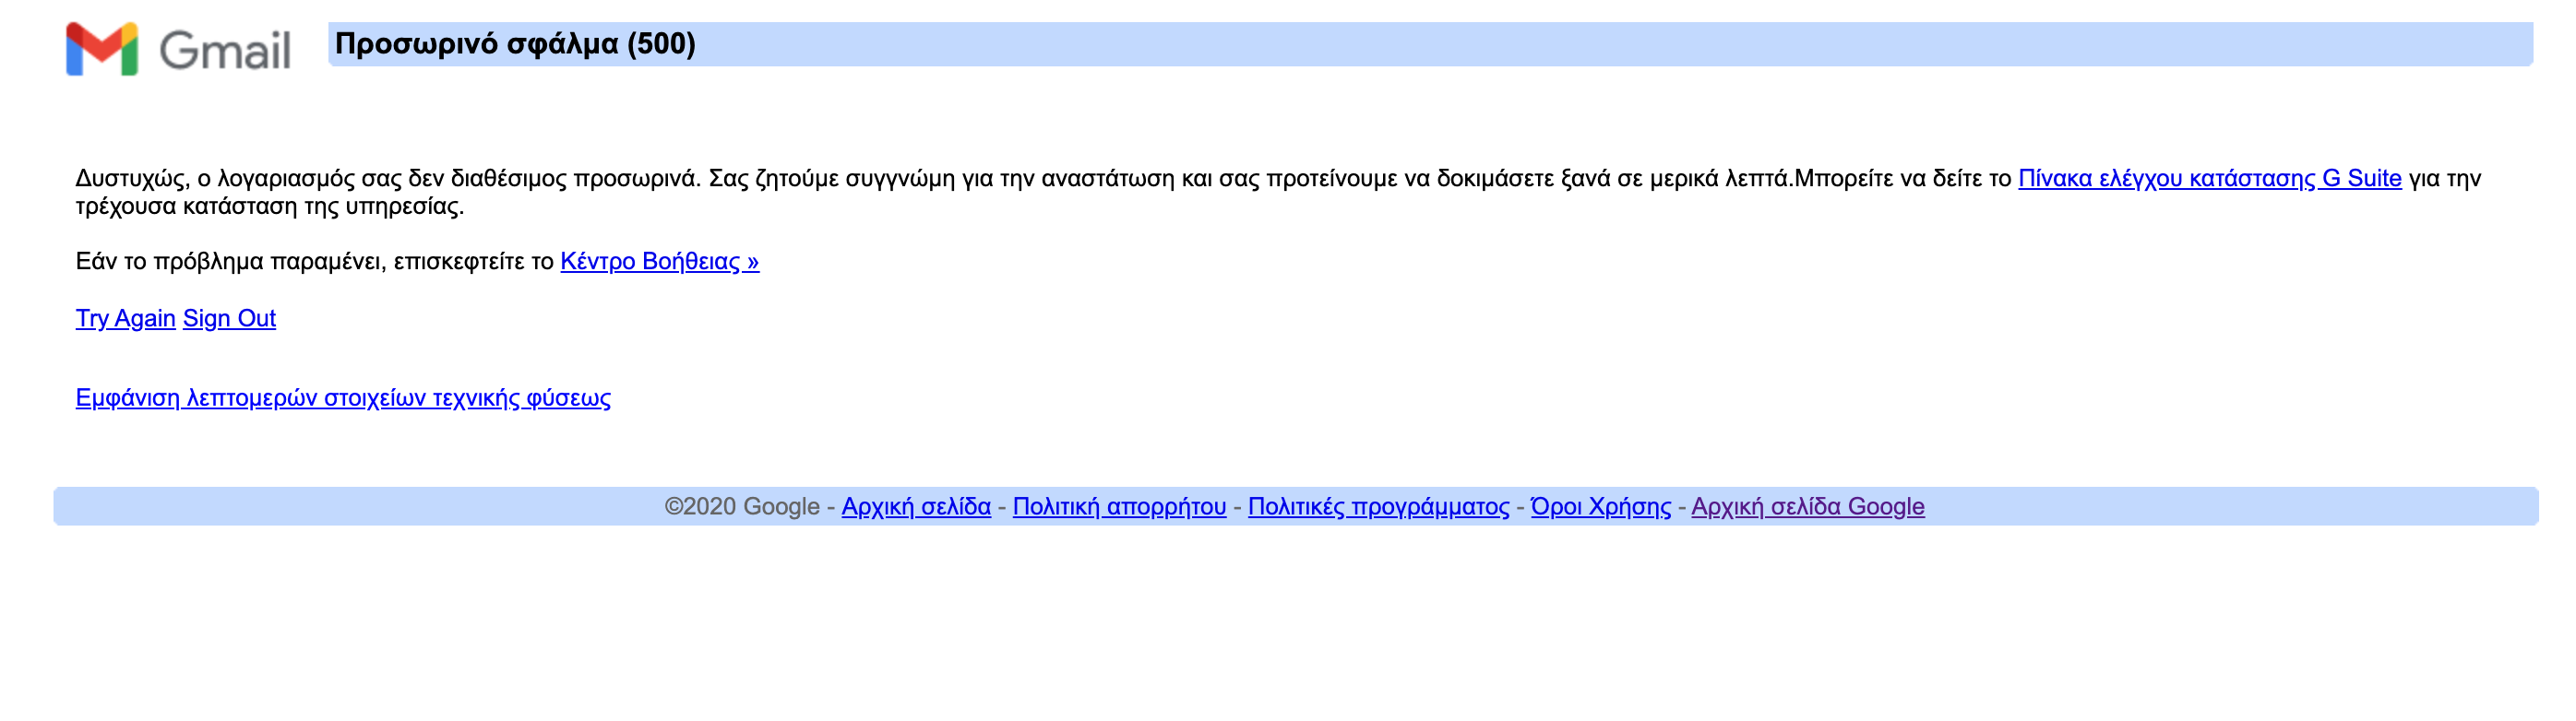Click the ©2020 Google copyright text
The image size is (2576, 721).
(742, 507)
